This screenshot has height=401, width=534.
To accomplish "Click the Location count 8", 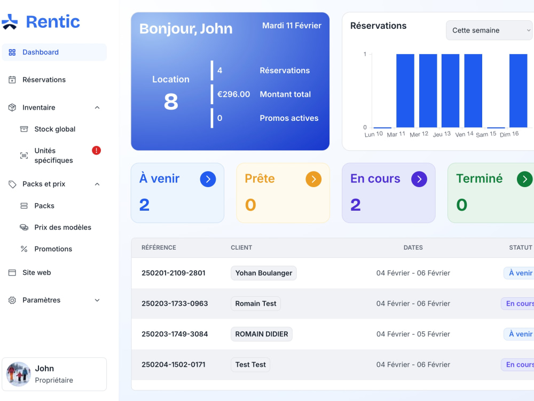I will tap(171, 102).
